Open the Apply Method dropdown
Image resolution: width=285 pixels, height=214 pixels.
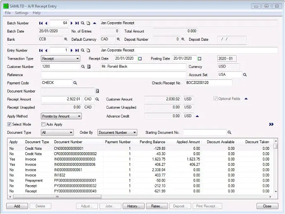click(x=61, y=116)
